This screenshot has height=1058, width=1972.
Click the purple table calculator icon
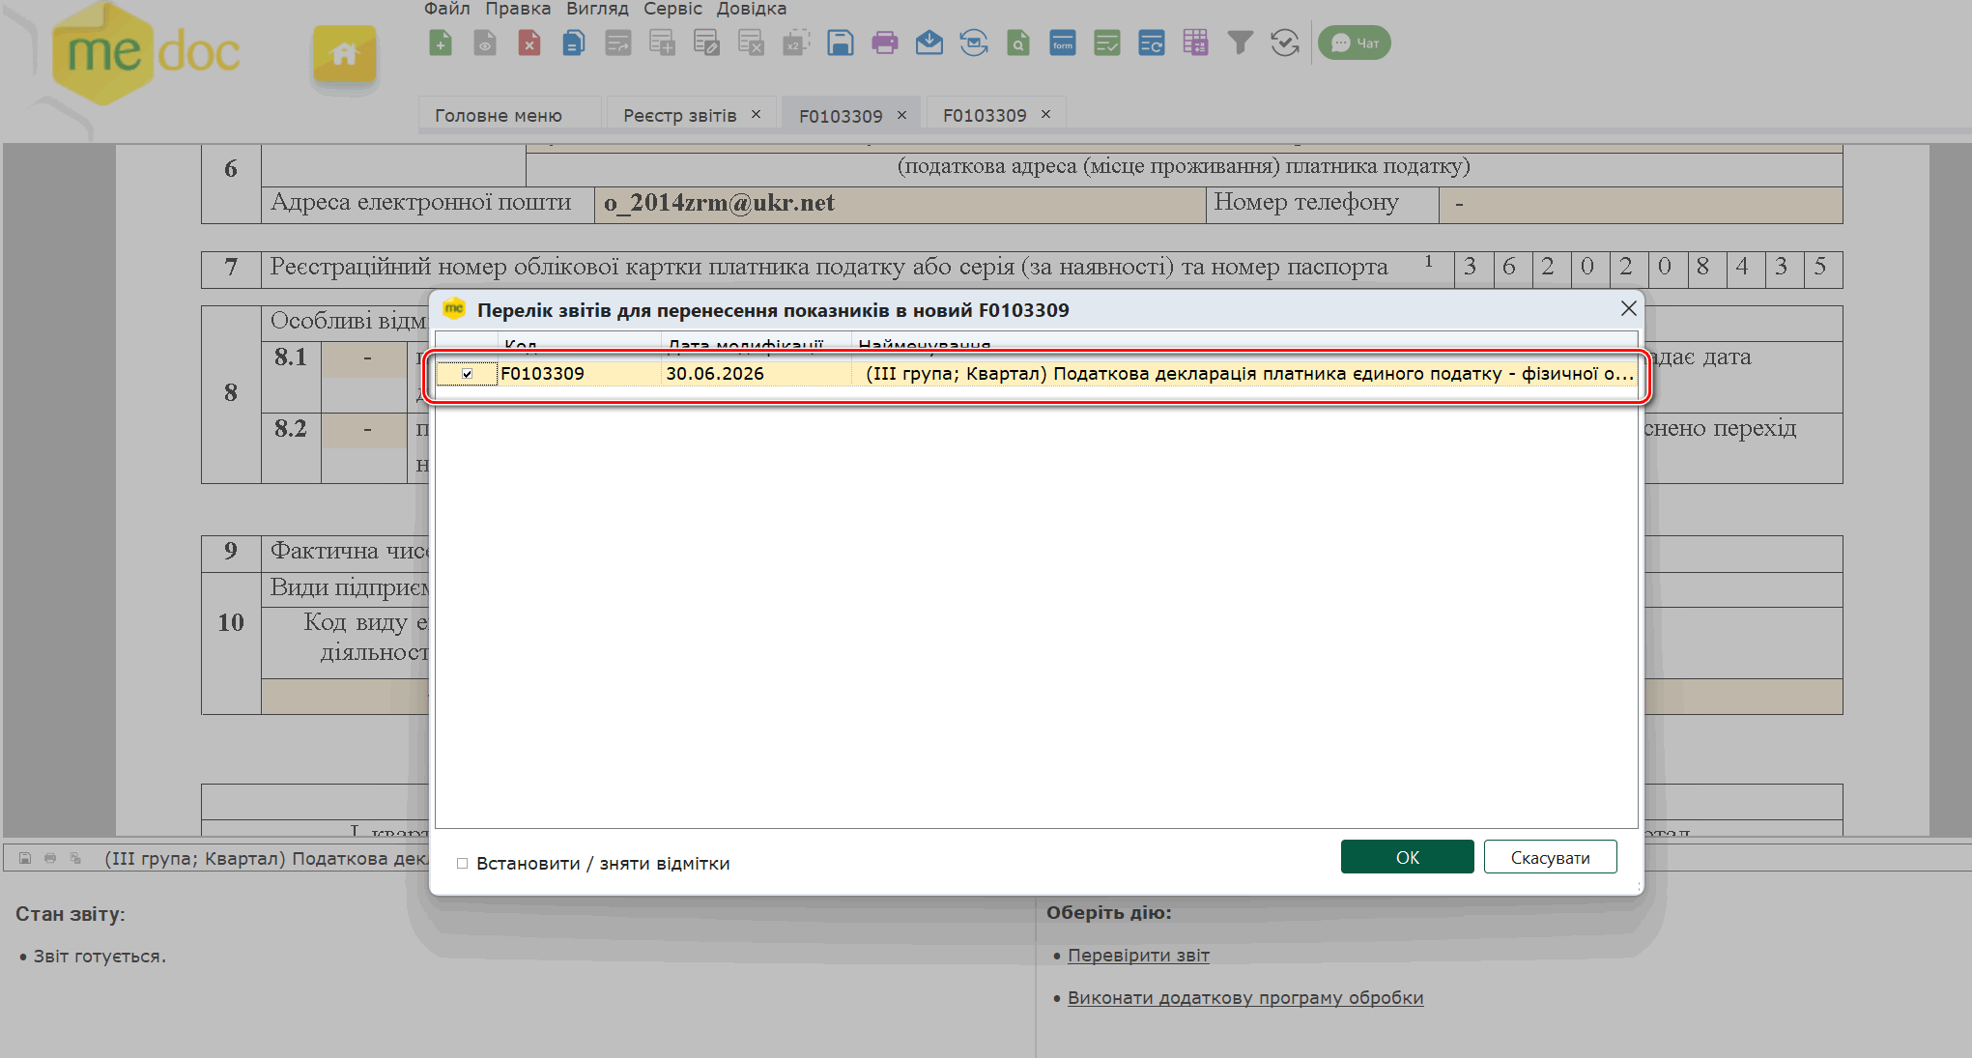coord(1196,43)
